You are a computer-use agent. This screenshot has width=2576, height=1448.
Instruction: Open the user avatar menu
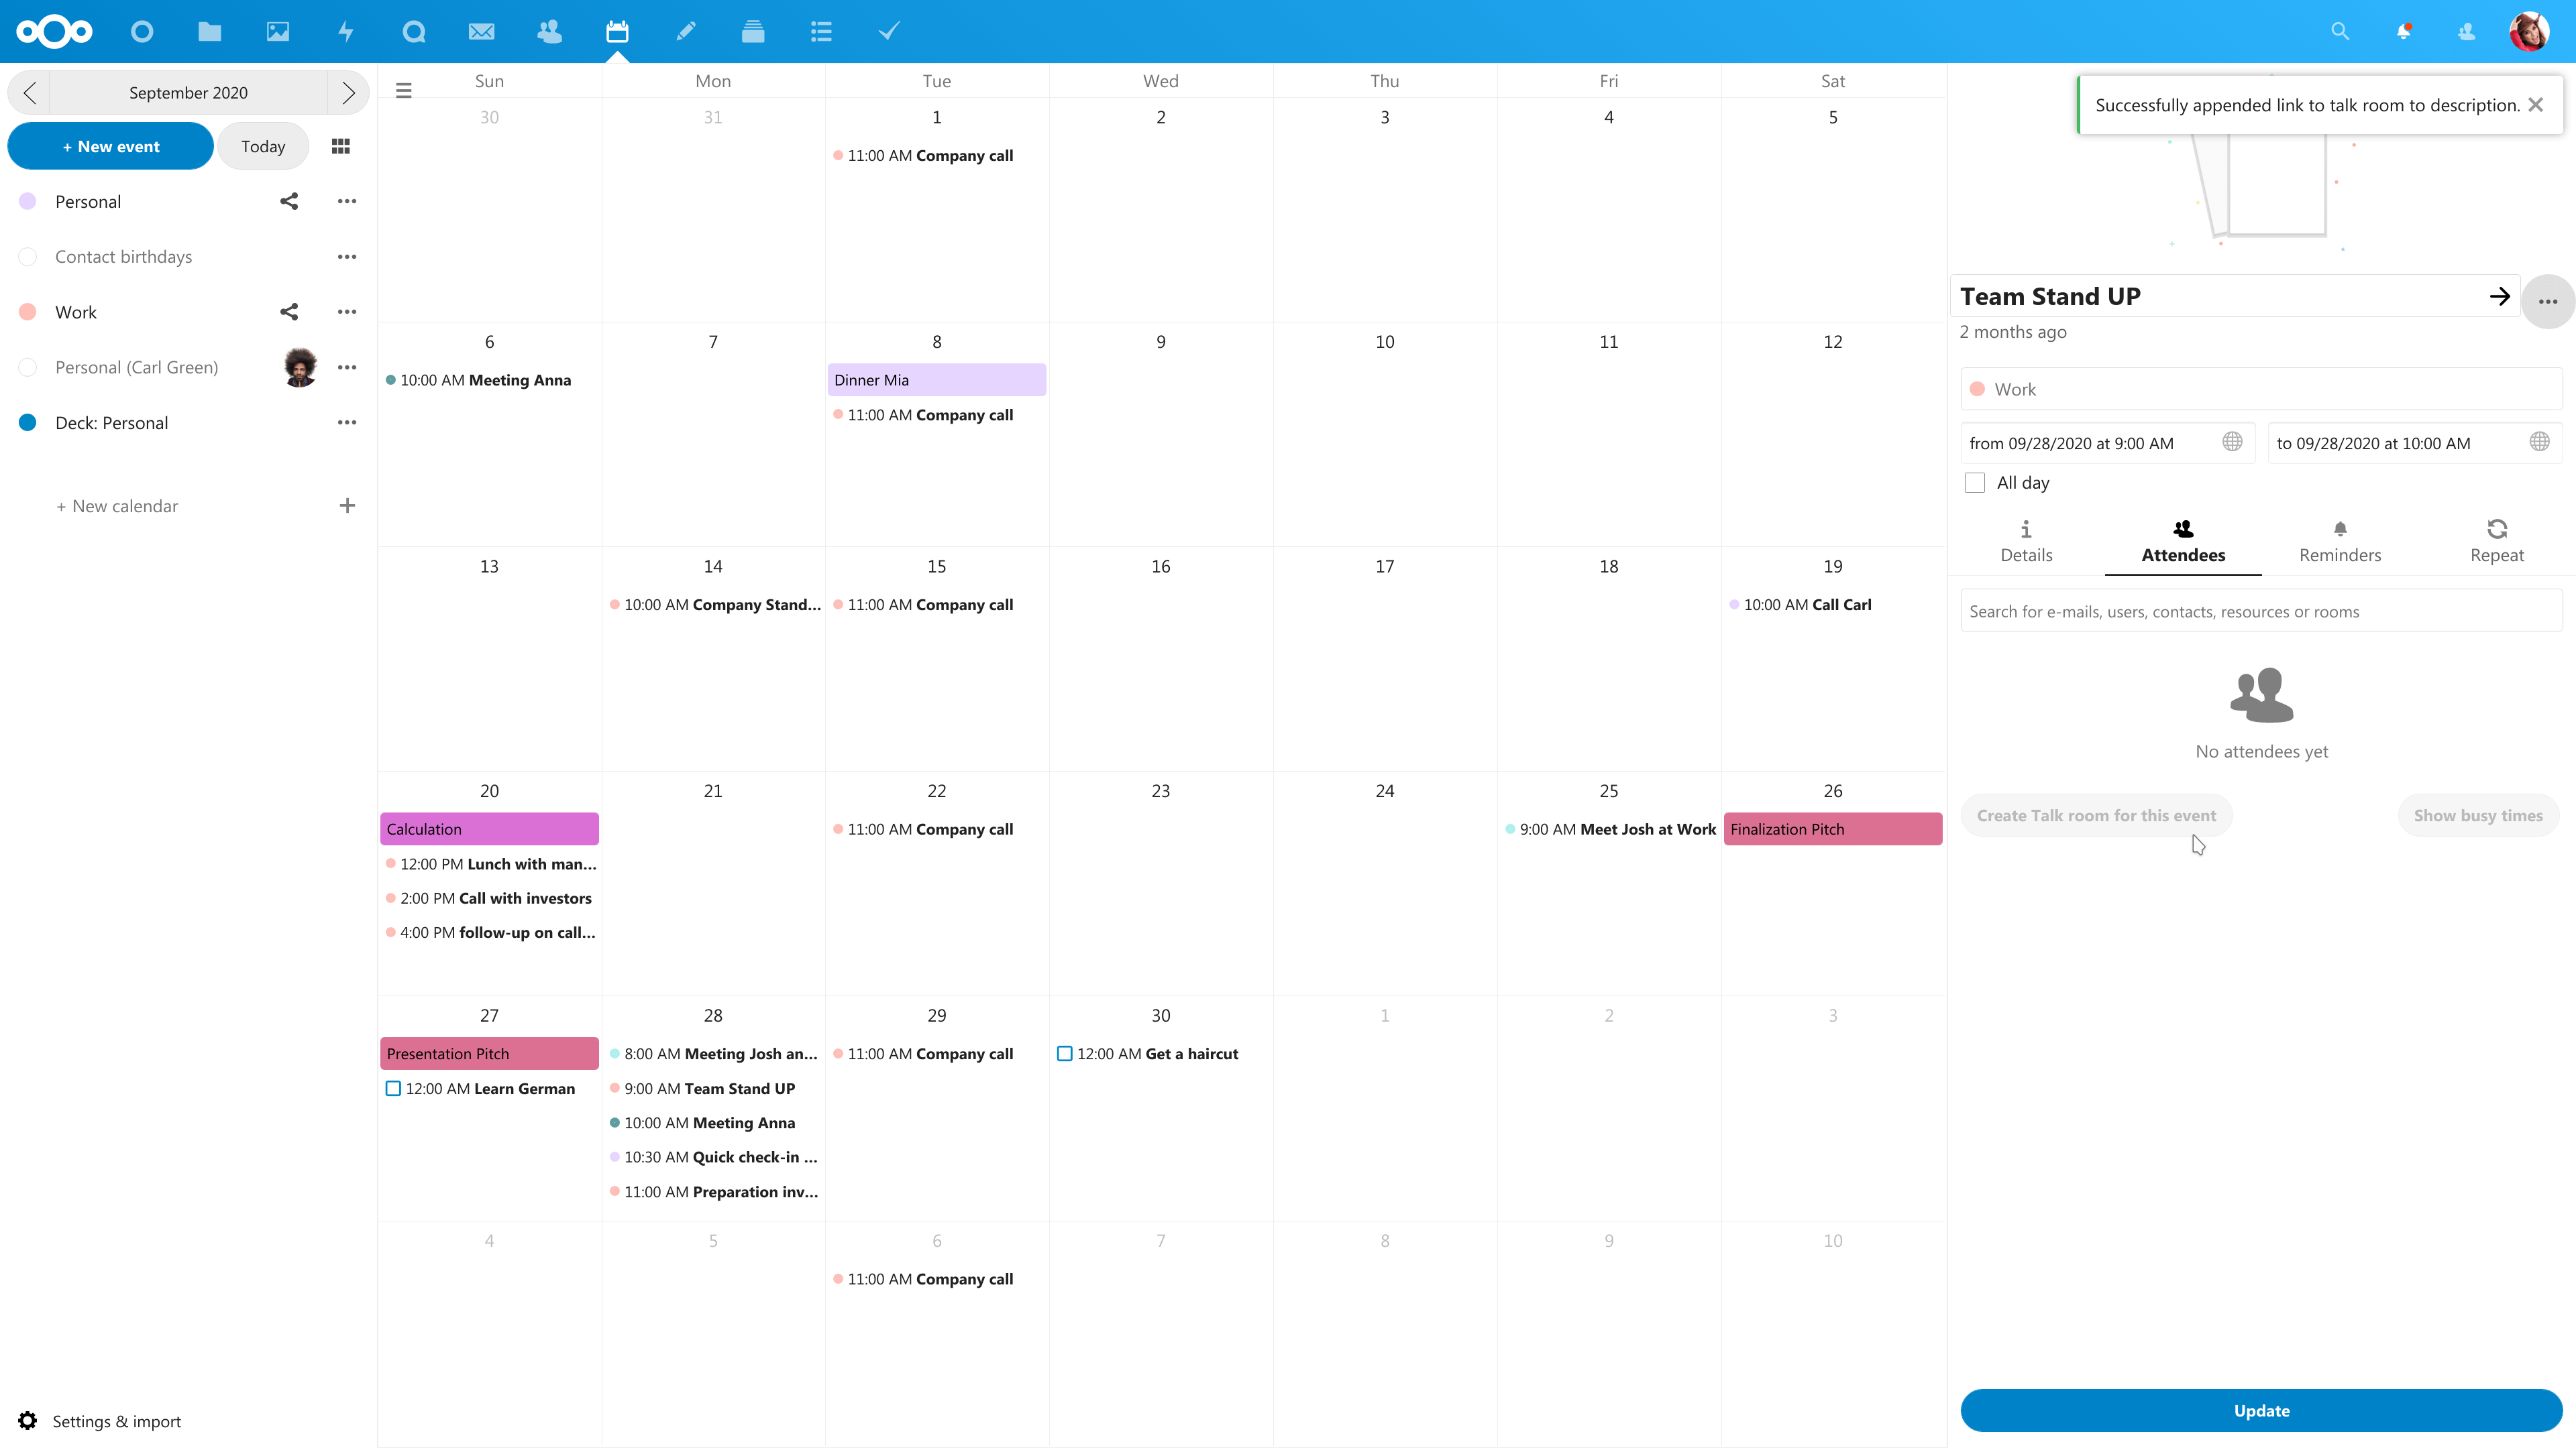point(2530,31)
